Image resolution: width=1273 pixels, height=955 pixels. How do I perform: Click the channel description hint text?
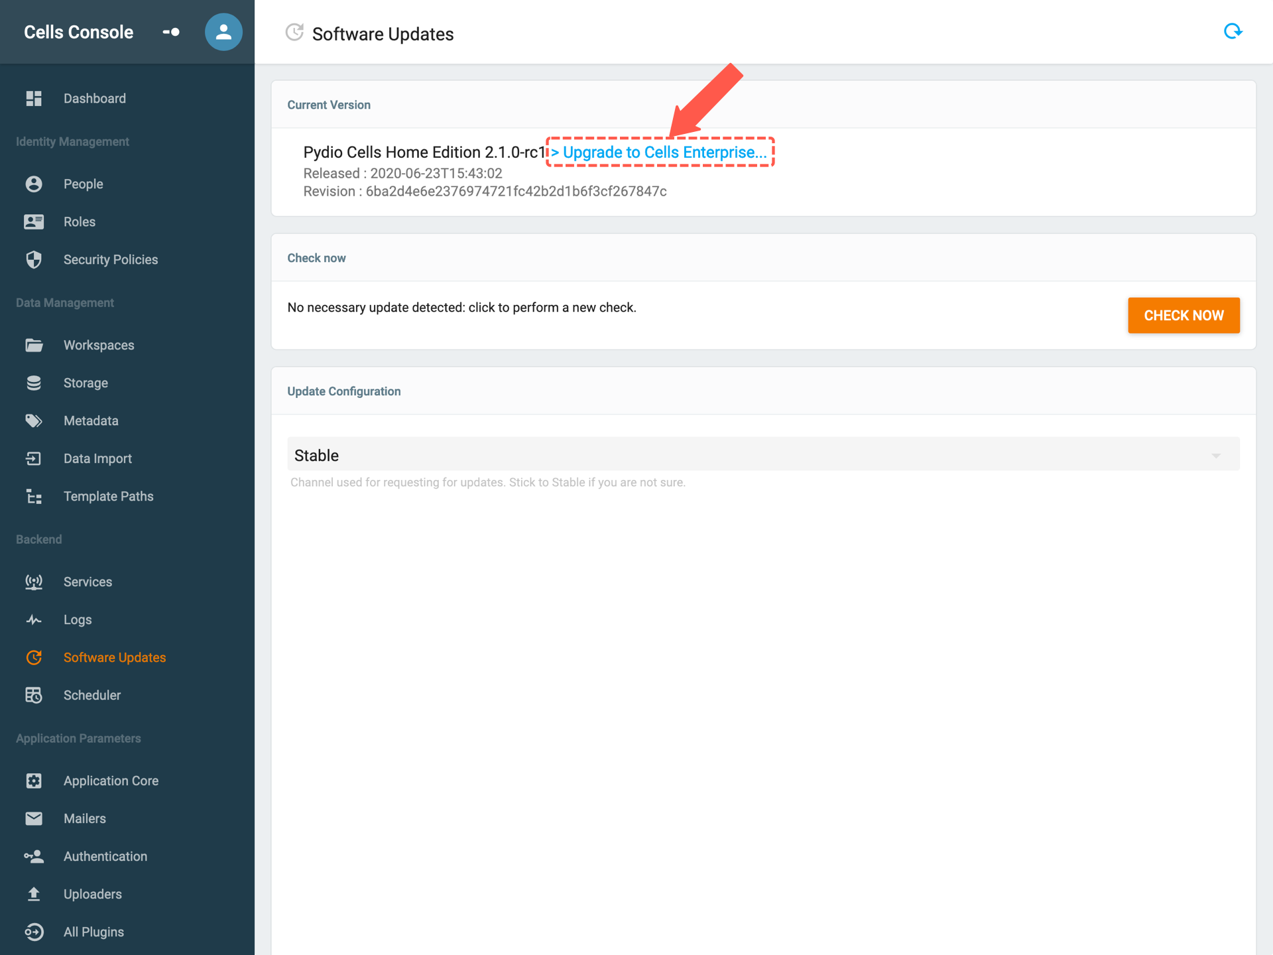[488, 482]
